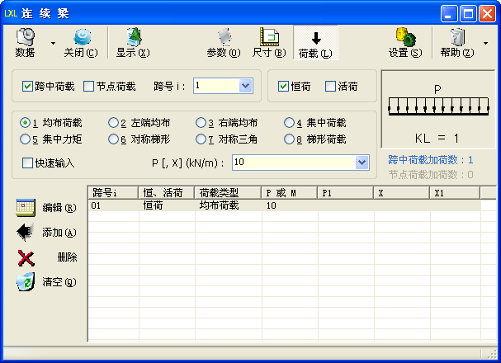Minimize the 连续梁 window
Screen dimensions: 501x363
tap(449, 14)
